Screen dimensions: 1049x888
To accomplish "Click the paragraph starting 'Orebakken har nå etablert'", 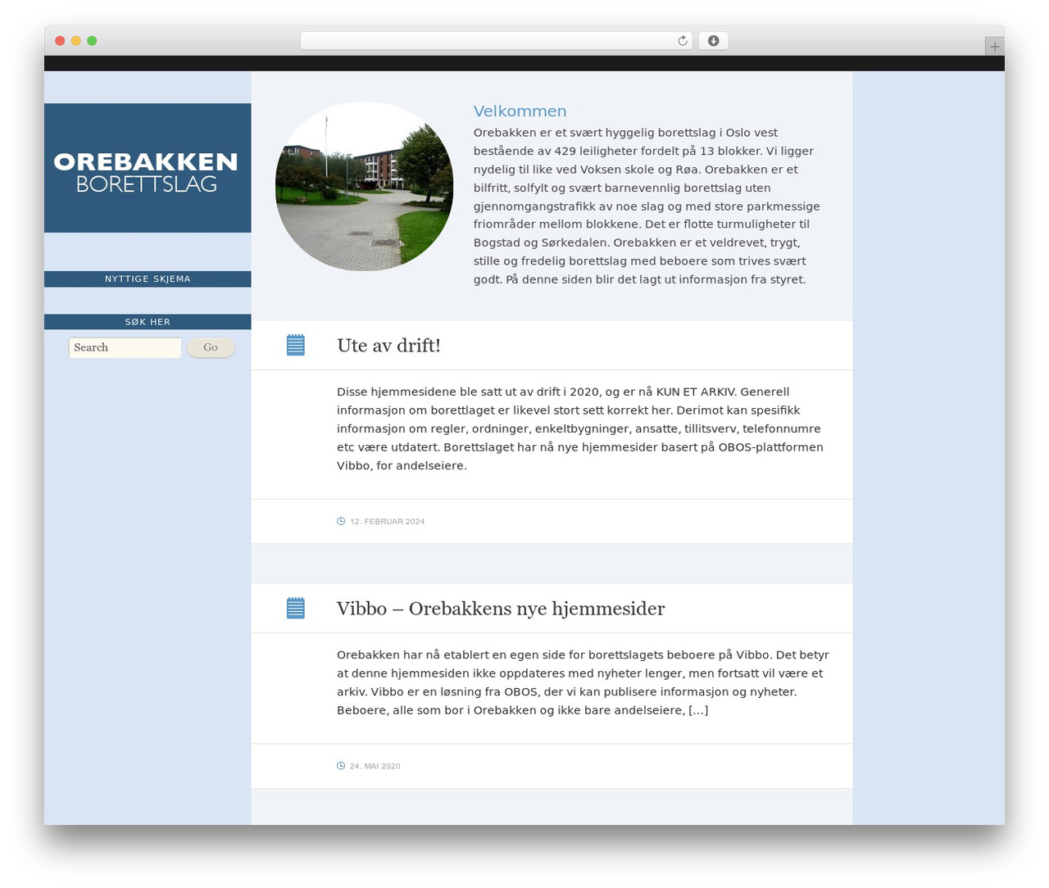I will pyautogui.click(x=583, y=682).
